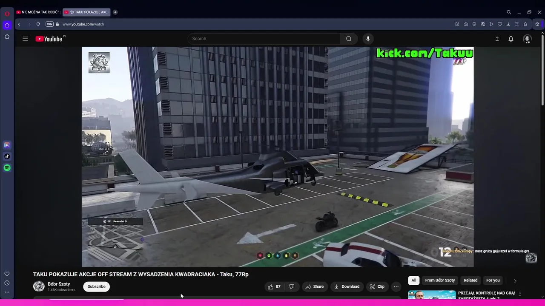Toggle the VPN badge in address bar

click(50, 24)
